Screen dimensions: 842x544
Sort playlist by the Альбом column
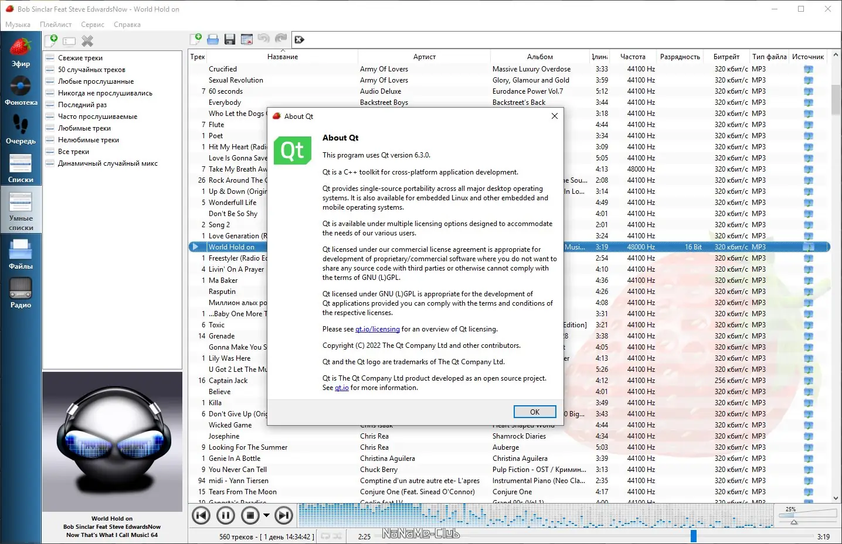(x=540, y=57)
